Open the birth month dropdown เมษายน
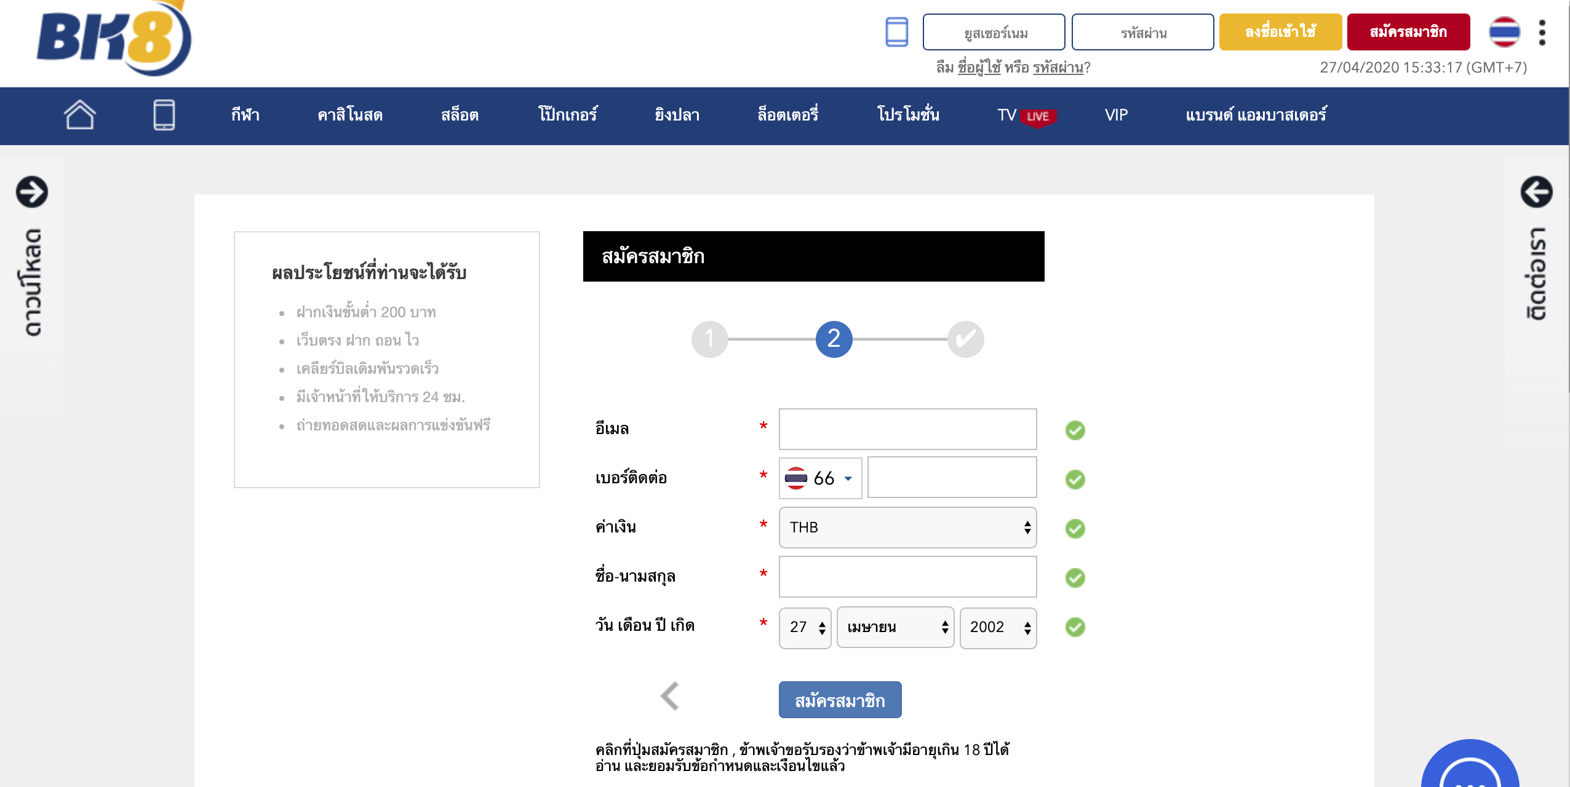This screenshot has width=1570, height=787. coord(895,627)
